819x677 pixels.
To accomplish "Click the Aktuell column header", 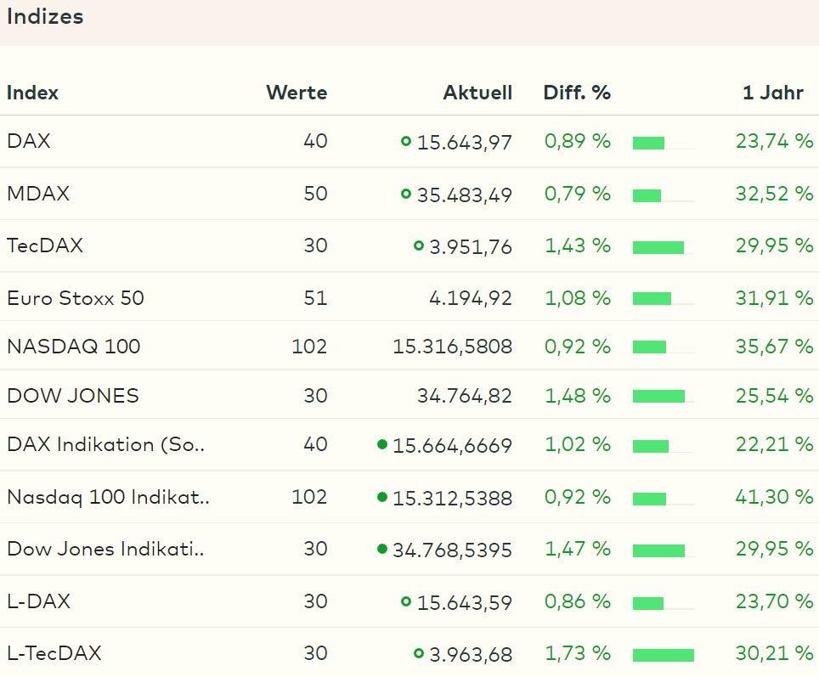I will tap(477, 93).
